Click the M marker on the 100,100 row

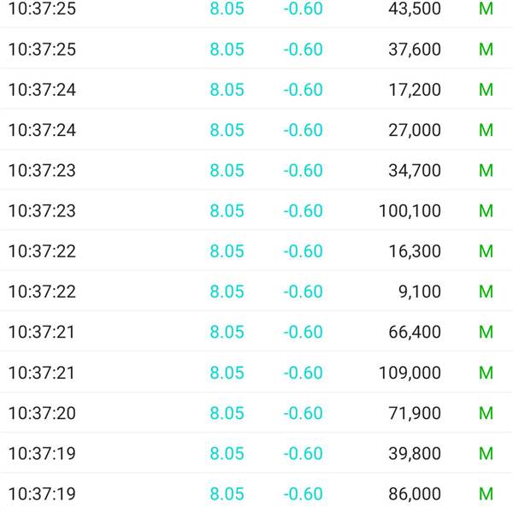click(x=486, y=210)
